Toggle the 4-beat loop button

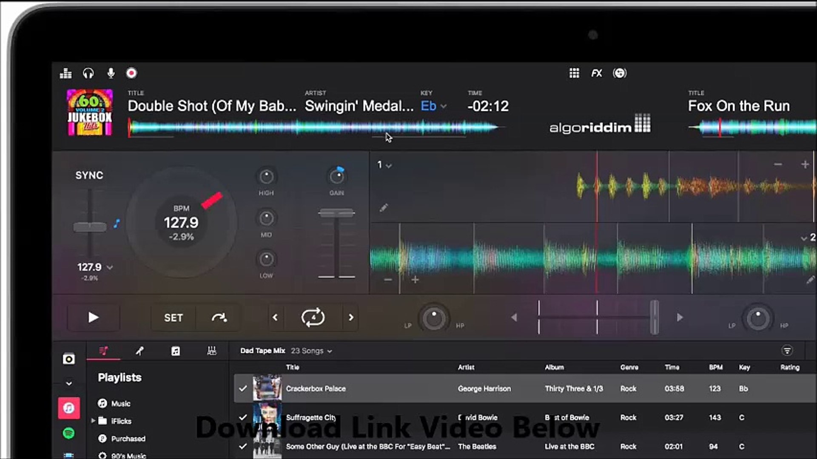click(x=313, y=317)
